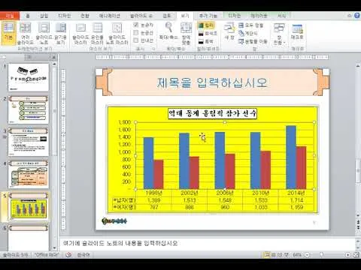
Task: Select Grayscale (회색조) display mode
Action: (208, 33)
